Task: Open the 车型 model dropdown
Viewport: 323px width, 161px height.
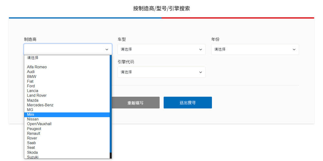Action: 161,49
